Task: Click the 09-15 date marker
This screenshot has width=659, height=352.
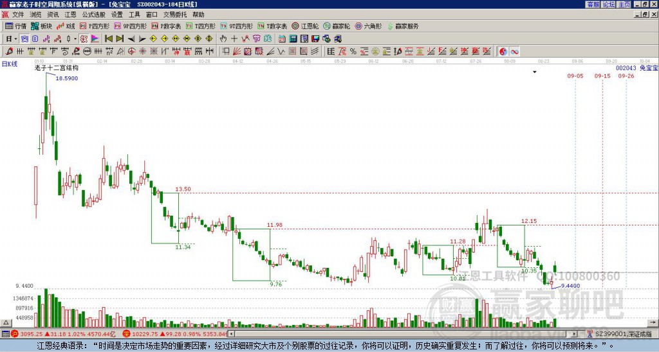Action: click(602, 76)
